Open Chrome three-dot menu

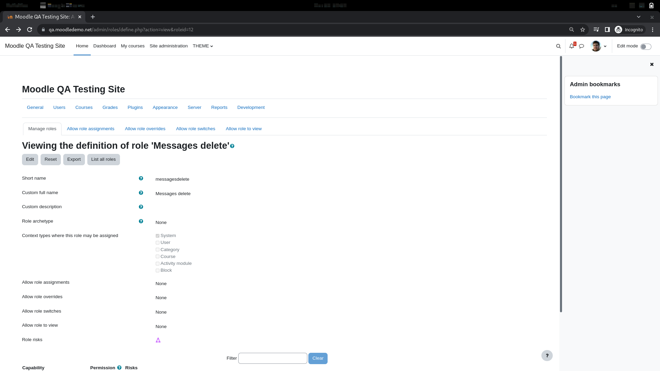[x=653, y=30]
